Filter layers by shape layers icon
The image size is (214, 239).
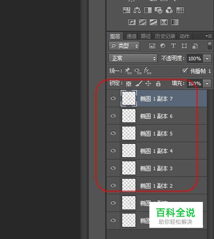(184, 46)
